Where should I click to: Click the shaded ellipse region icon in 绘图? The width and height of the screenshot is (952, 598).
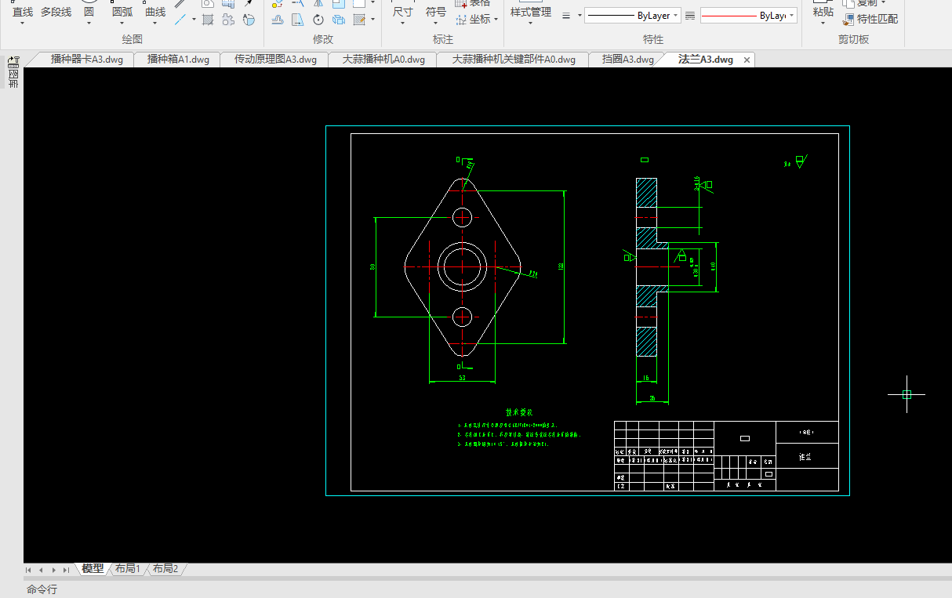click(x=249, y=20)
